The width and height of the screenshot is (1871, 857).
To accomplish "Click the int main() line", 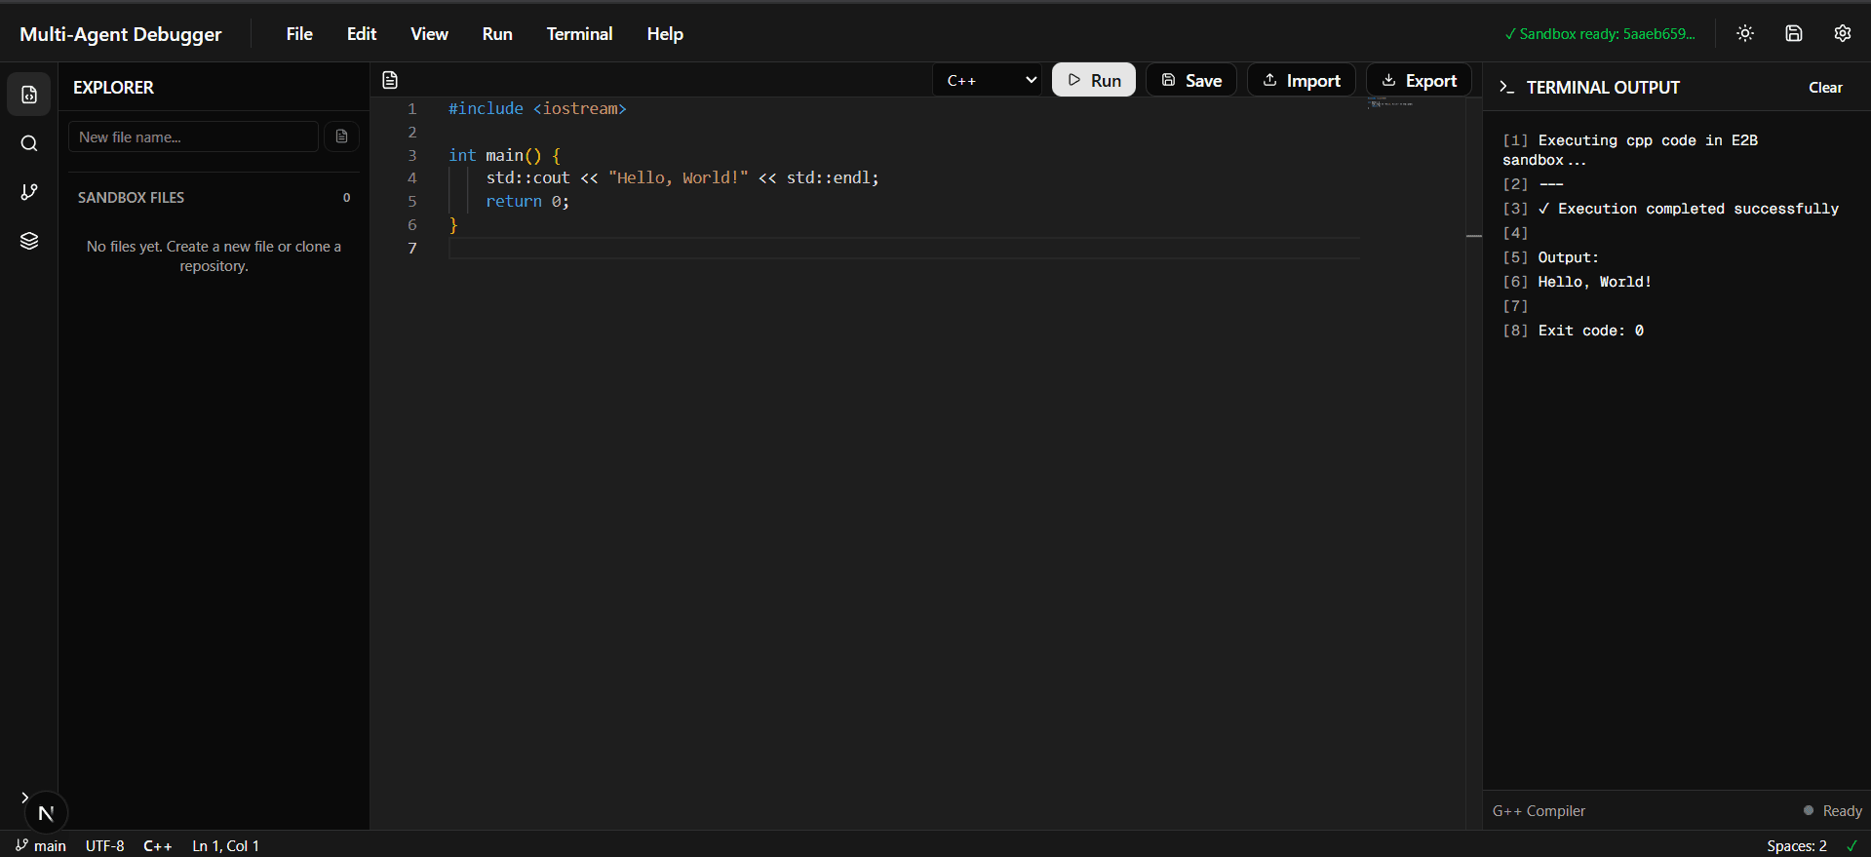I will point(504,155).
